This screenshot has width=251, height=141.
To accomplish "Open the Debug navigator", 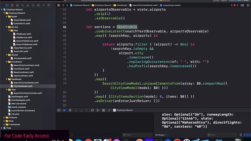I will pos(38,5).
